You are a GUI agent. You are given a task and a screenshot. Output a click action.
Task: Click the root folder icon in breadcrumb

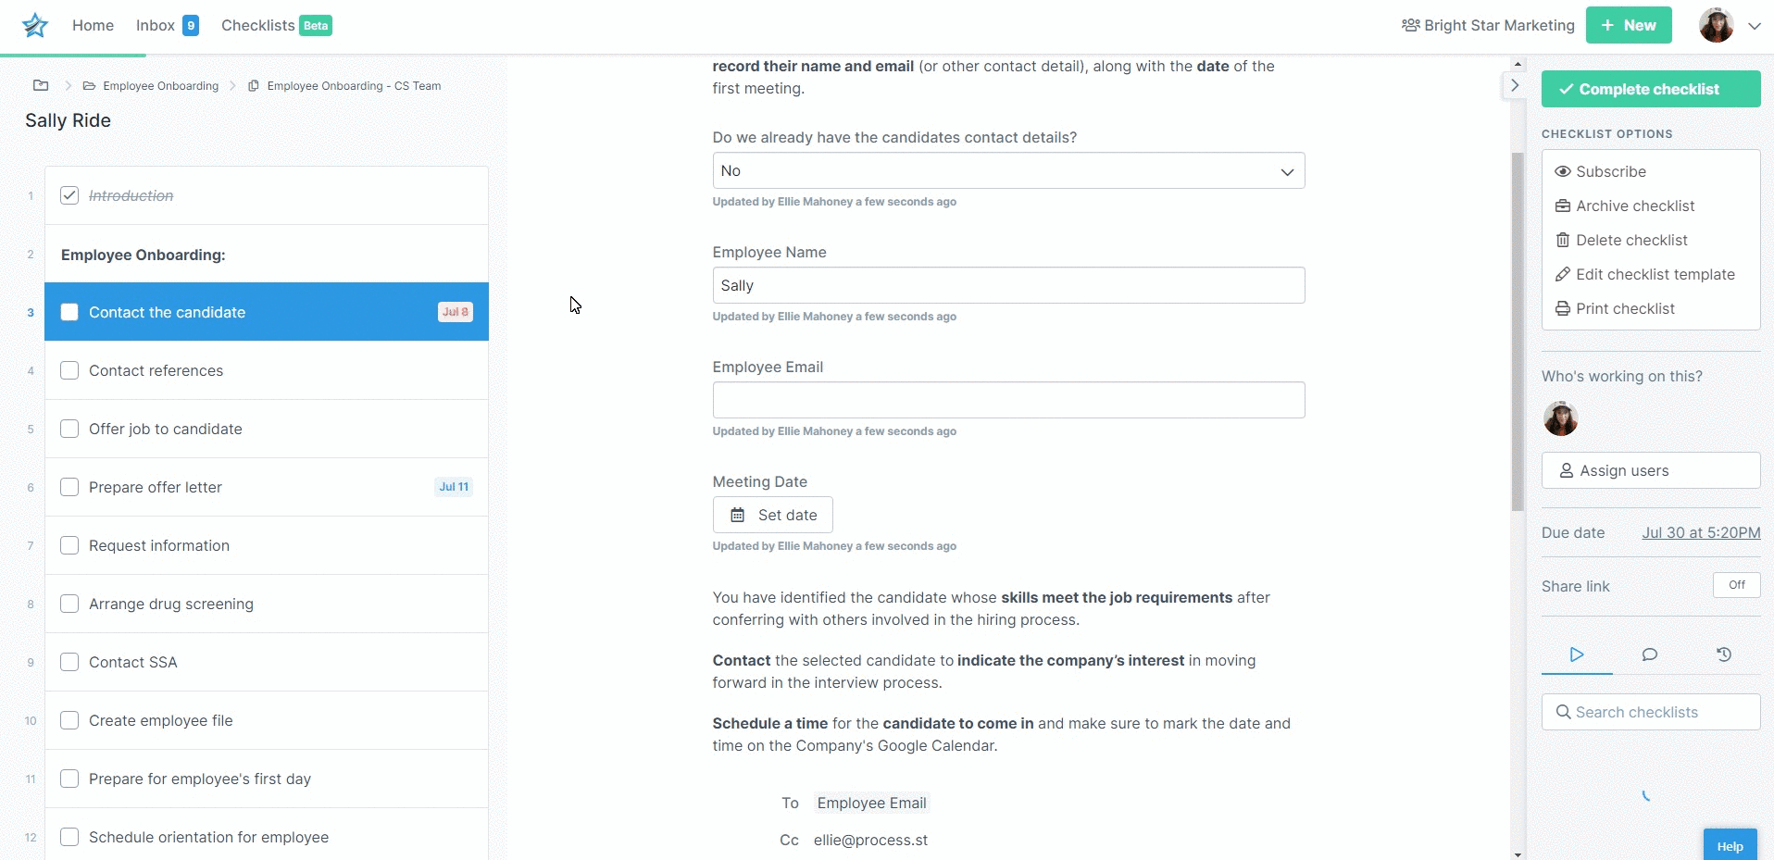tap(41, 85)
